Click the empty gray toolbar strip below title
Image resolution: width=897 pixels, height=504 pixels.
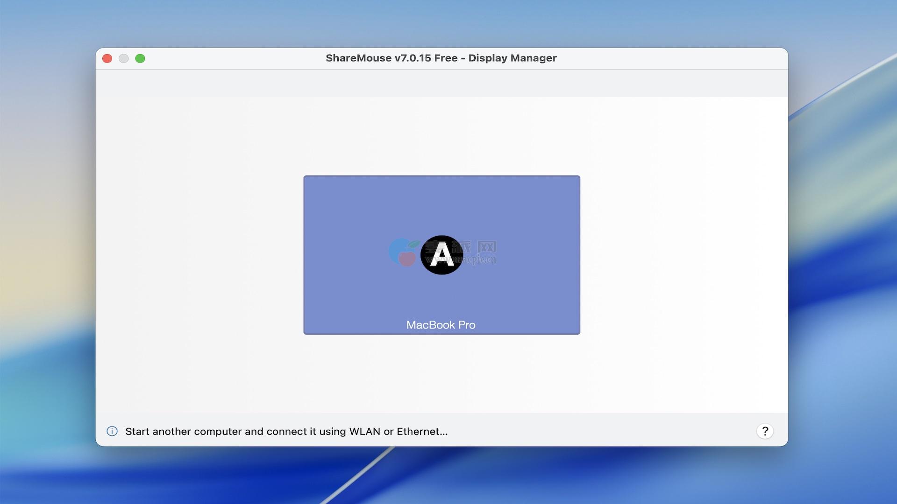click(x=441, y=83)
